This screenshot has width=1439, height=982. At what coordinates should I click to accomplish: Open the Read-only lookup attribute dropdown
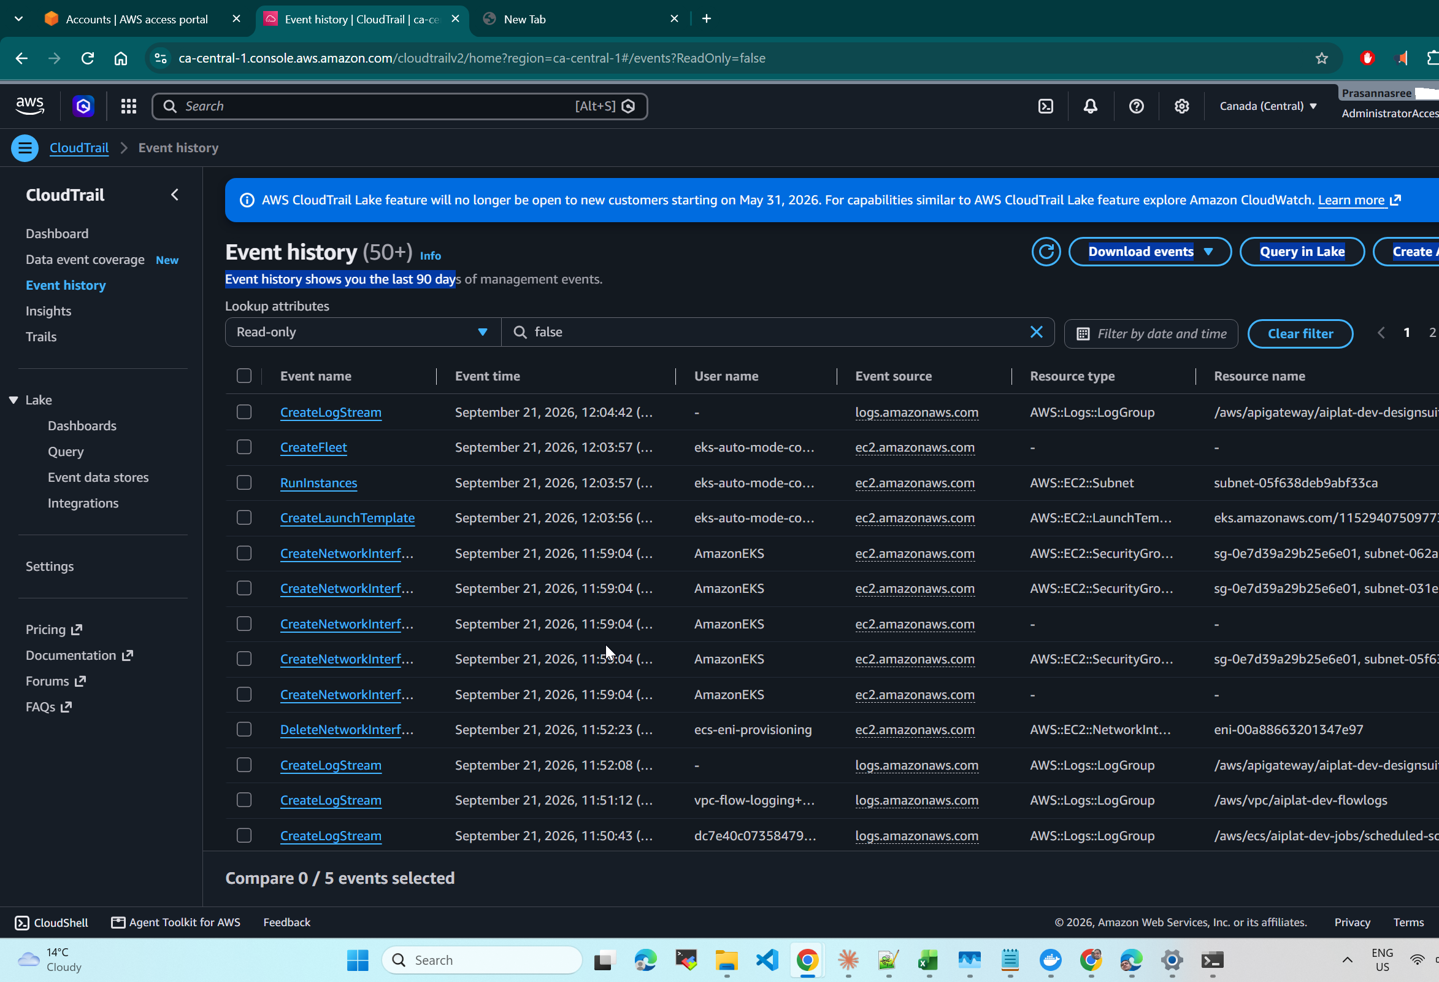[363, 332]
